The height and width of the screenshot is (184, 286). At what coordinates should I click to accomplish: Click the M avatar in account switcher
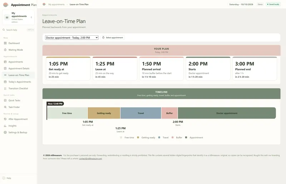7,17
